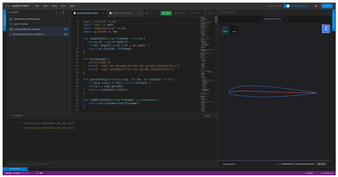Image resolution: width=338 pixels, height=177 pixels.
Task: Open the COMBINED 3D view dropdown
Action: coord(274,19)
